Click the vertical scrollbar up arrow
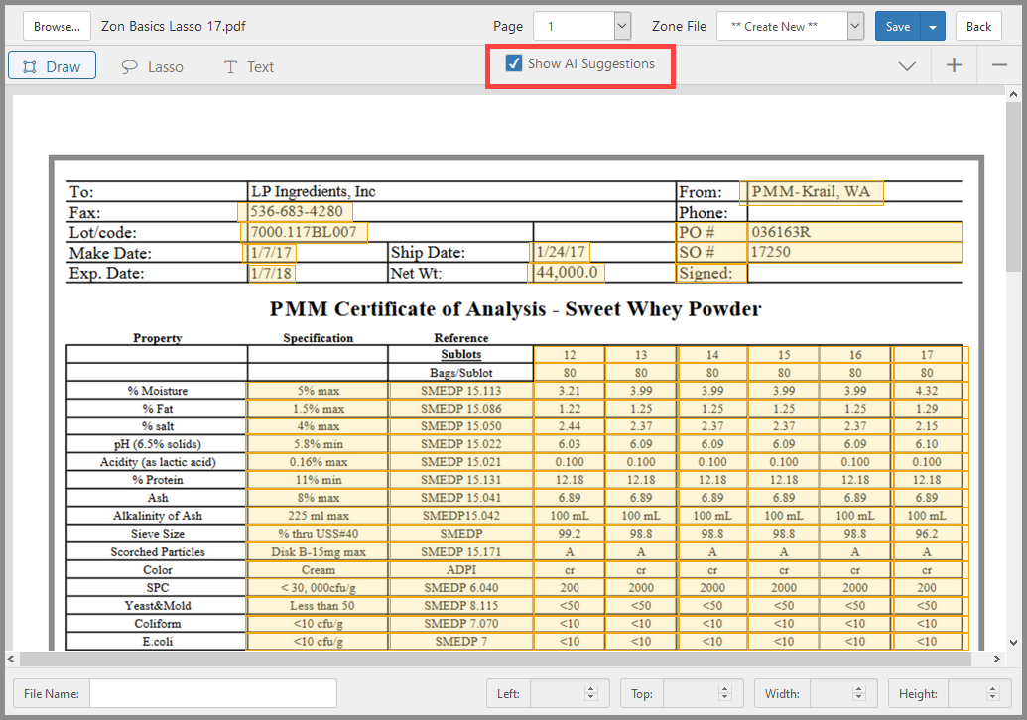Viewport: 1027px width, 720px height. 1013,94
